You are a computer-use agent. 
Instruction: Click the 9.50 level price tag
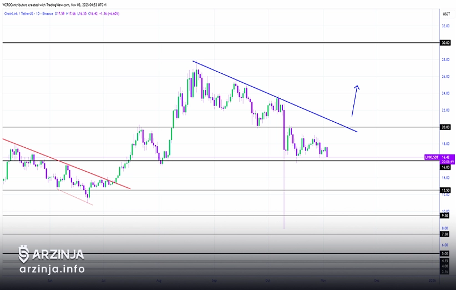point(445,216)
